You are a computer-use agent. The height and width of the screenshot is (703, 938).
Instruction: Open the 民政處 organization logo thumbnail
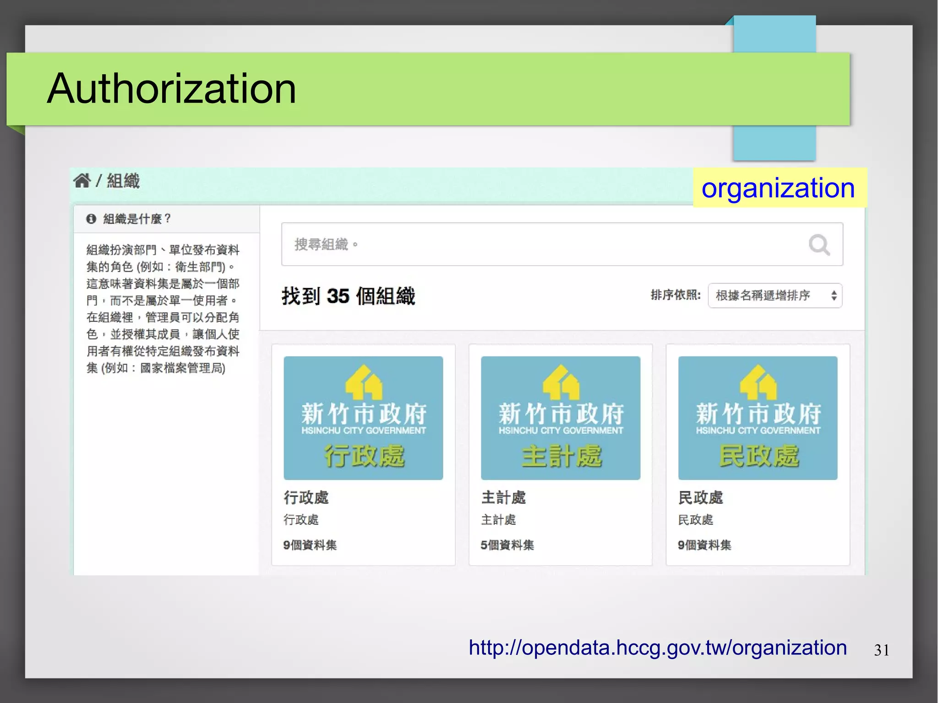(758, 418)
